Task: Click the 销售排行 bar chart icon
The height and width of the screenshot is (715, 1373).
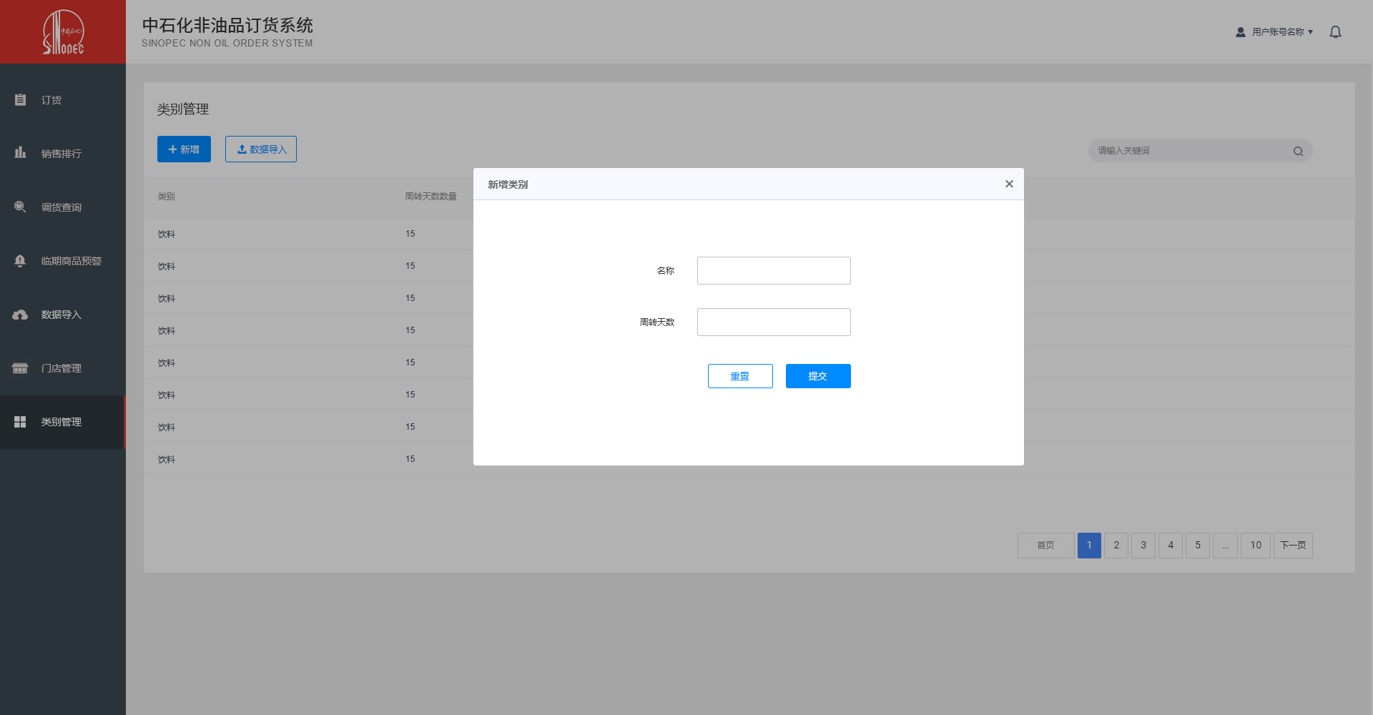Action: click(20, 153)
